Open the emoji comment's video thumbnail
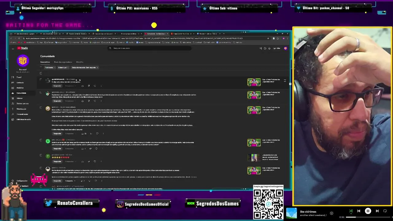Viewport: 393px width, 221px height. tap(254, 157)
